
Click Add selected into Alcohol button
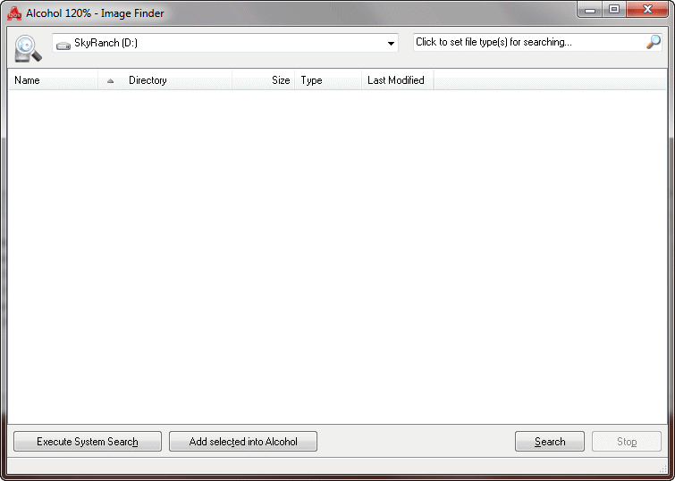pyautogui.click(x=243, y=442)
